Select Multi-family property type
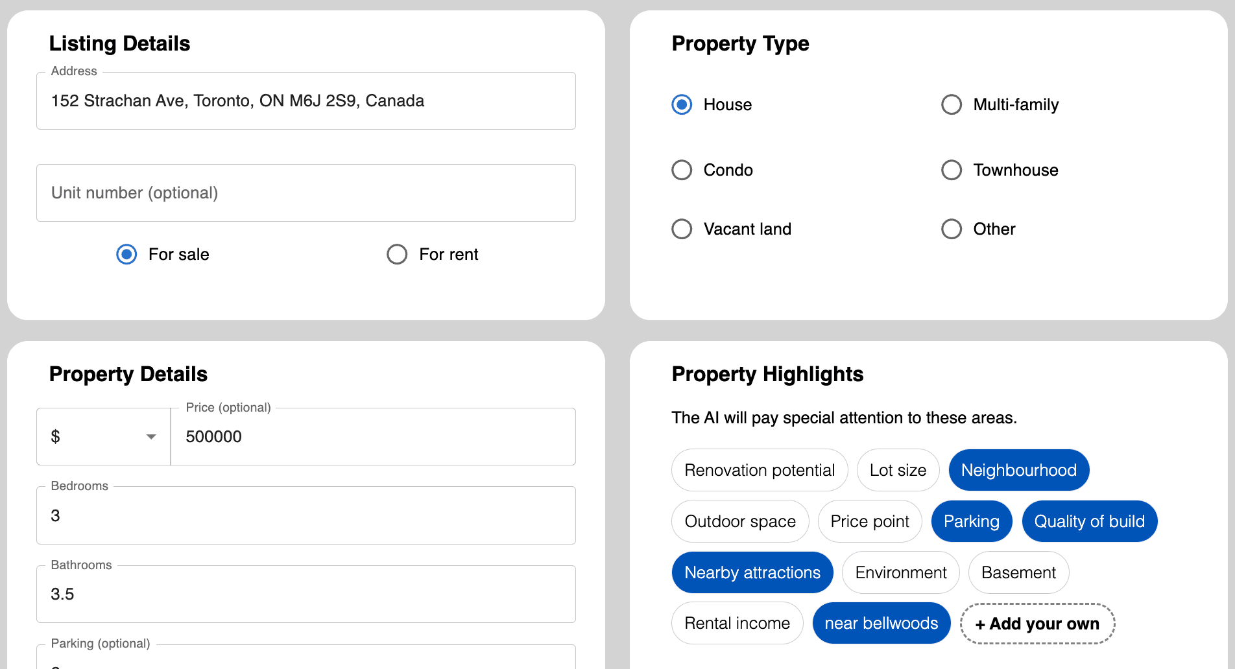Screen dimensions: 1235x669 point(951,104)
